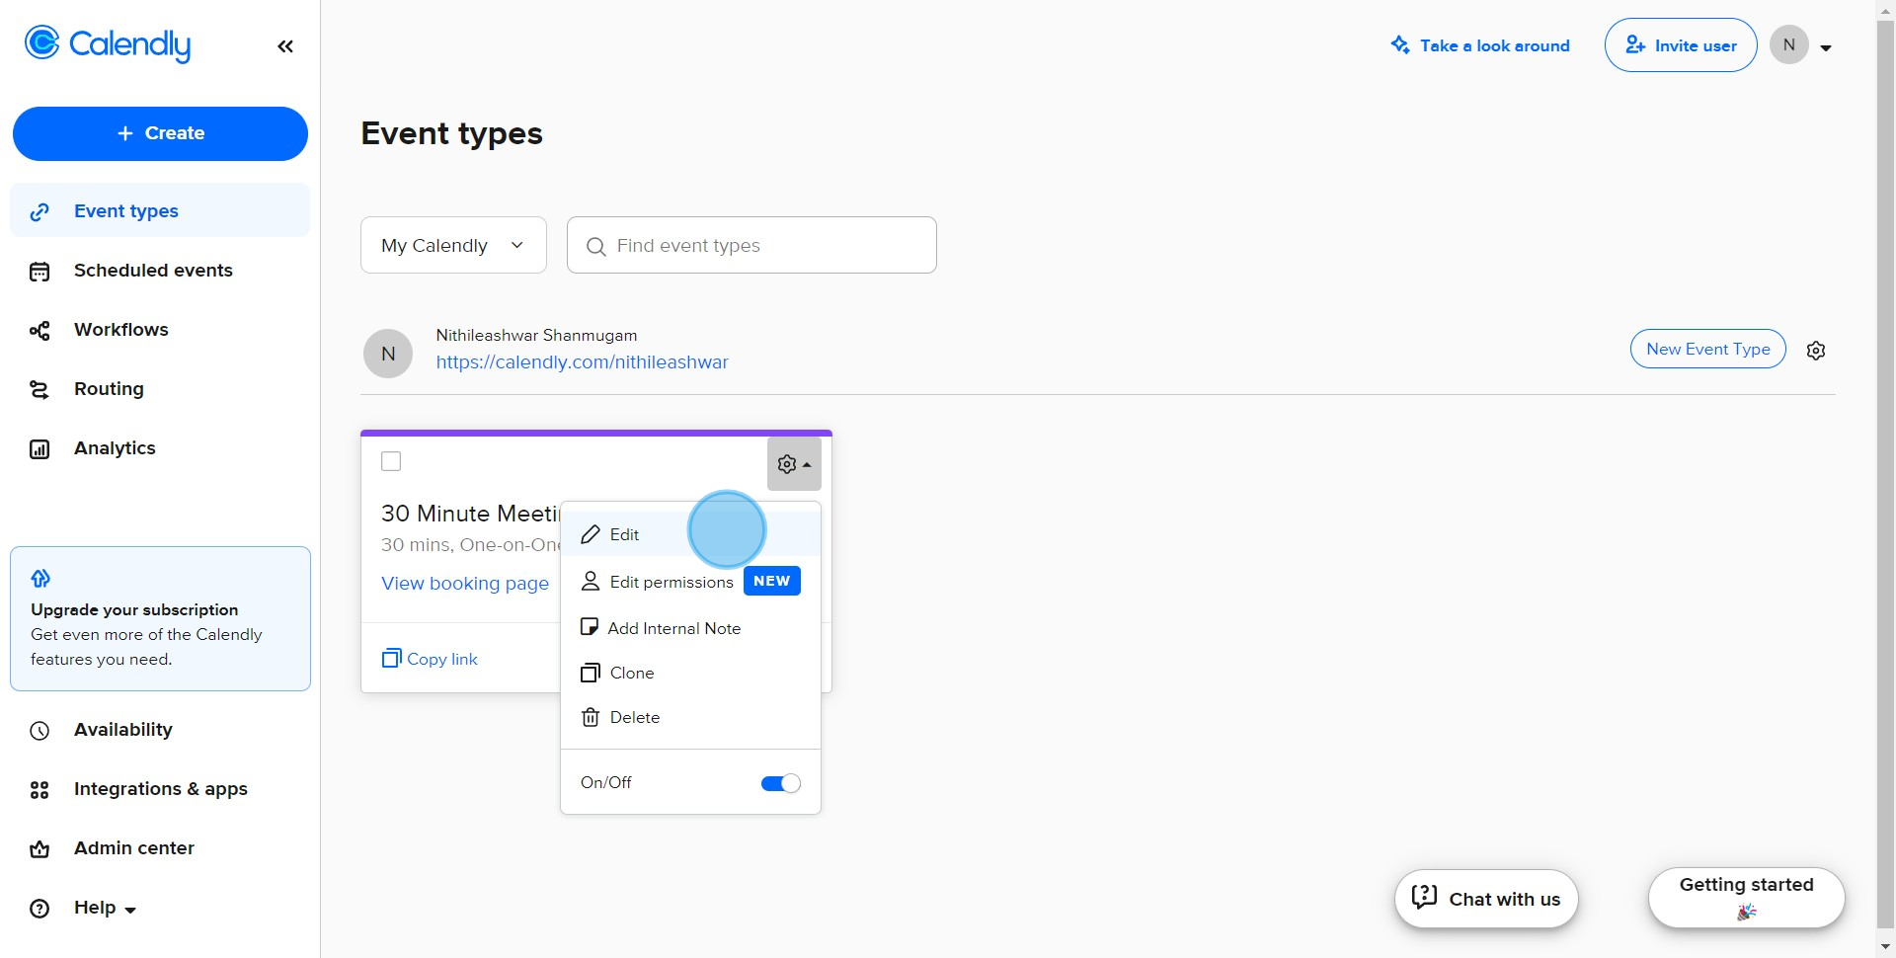Choose Edit from the event menu
1896x958 pixels.
690,534
